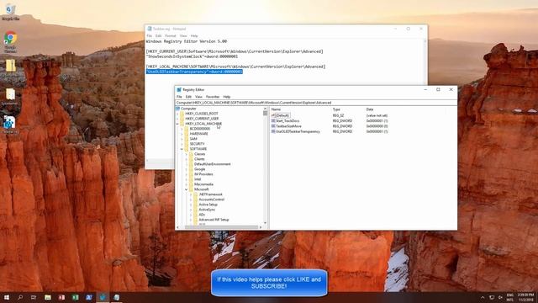
Task: Collapse the HKEY_LOCAL_MACHINE tree arrow
Action: pyautogui.click(x=177, y=124)
